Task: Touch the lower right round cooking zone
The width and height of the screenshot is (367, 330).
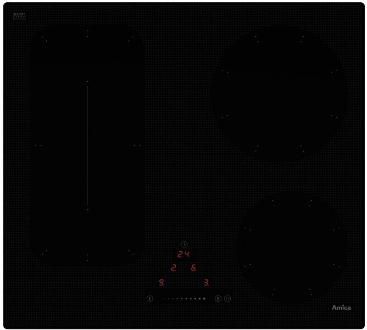Action: [x=292, y=247]
